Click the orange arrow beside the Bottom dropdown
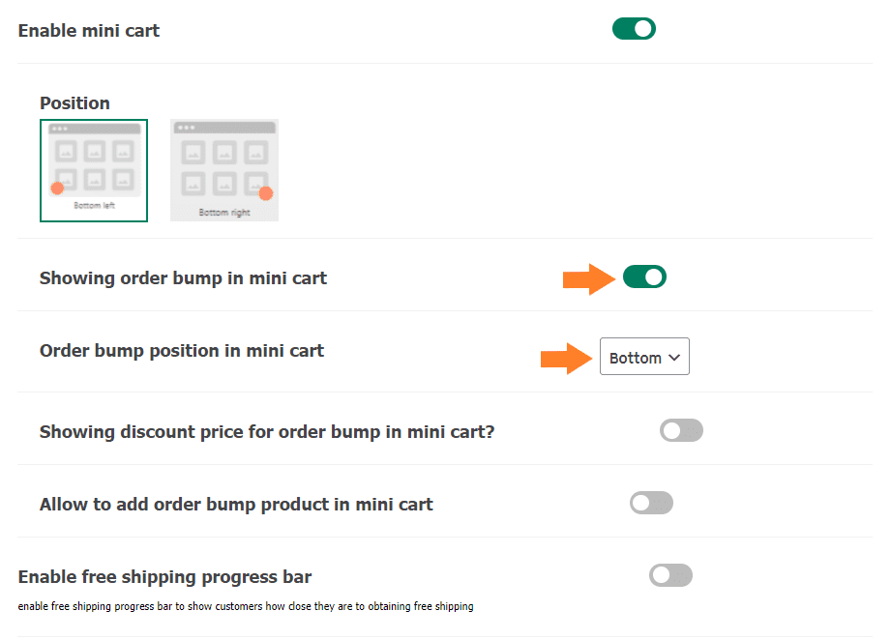Screen dimensions: 891x640 pyautogui.click(x=567, y=359)
